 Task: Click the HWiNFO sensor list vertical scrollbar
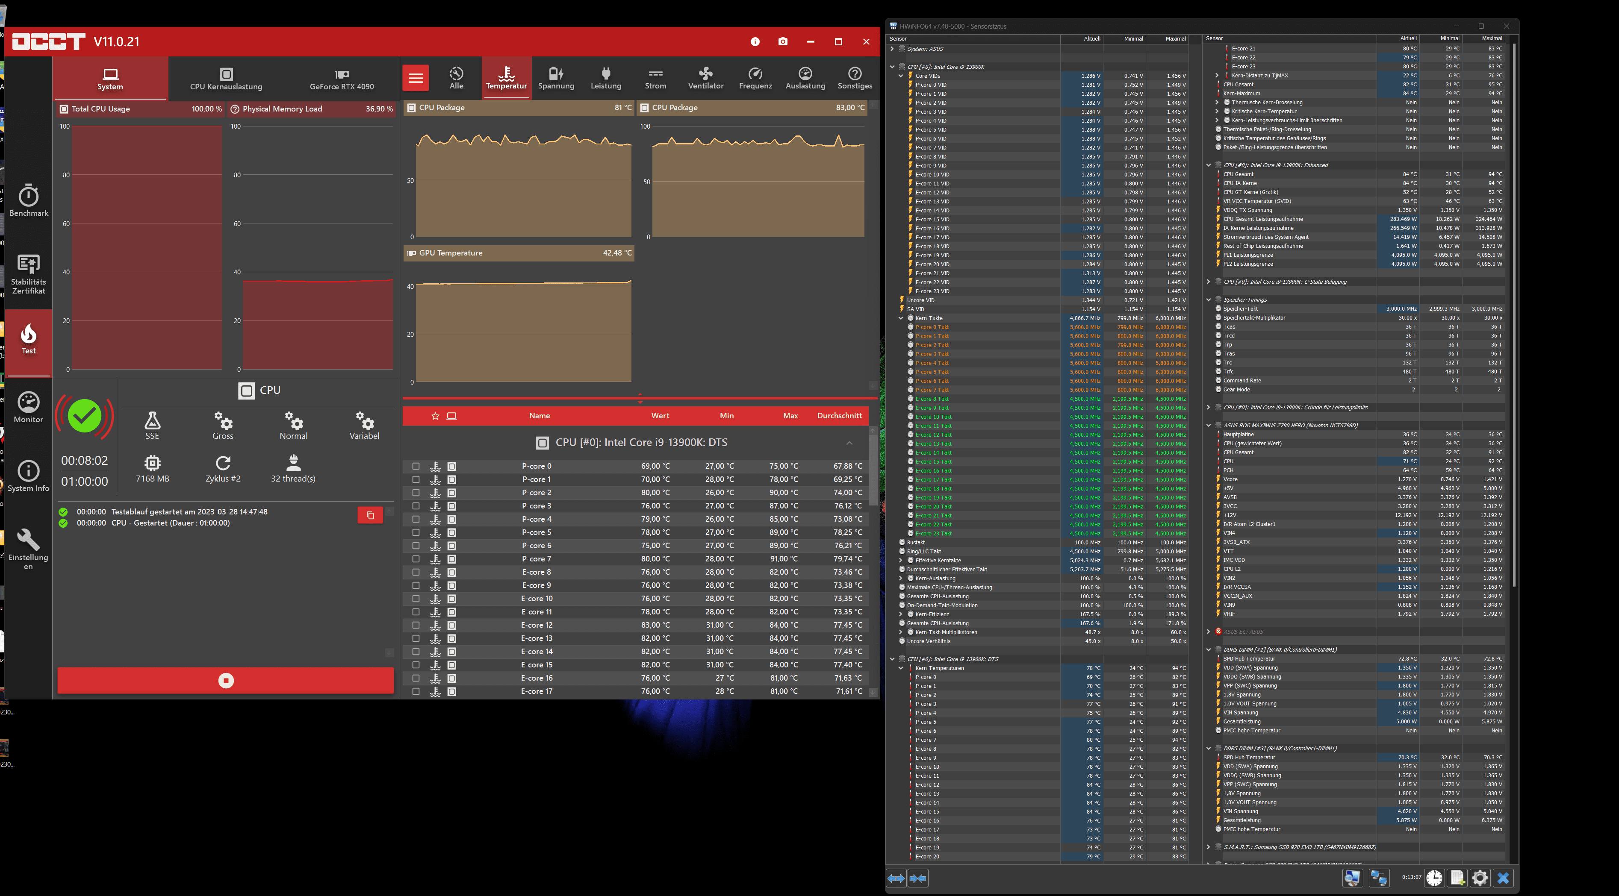tap(1514, 314)
